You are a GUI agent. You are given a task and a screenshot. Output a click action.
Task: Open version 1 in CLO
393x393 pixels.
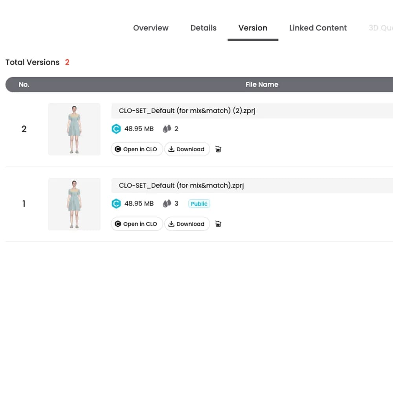[137, 224]
